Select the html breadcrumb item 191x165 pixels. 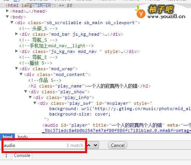tap(8, 137)
